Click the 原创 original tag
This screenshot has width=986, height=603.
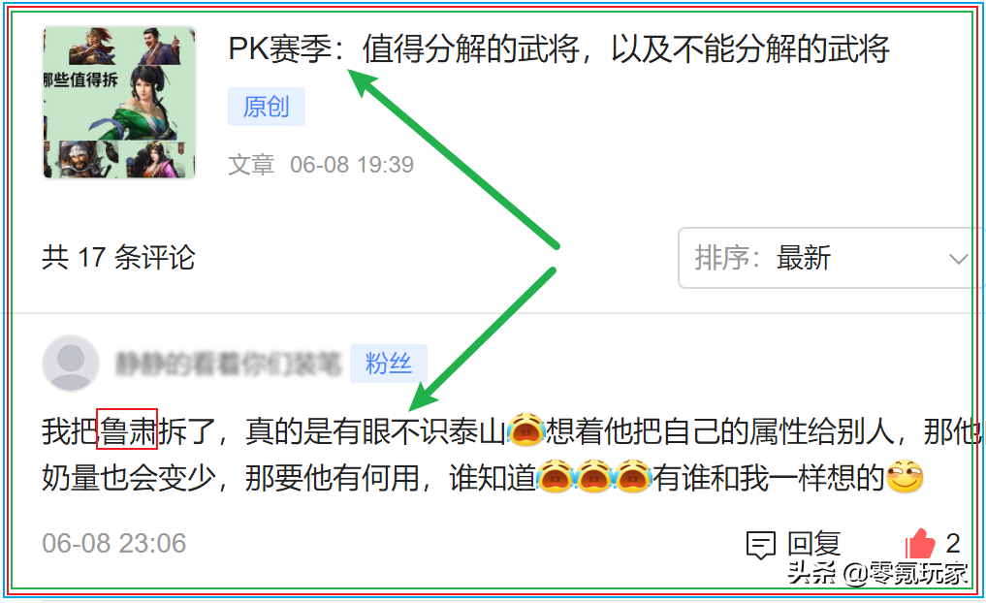267,107
